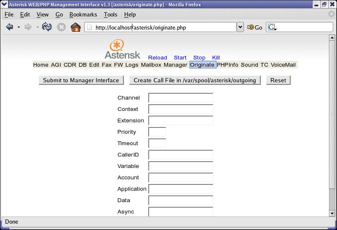
Task: Click the Go button beside address bar
Action: coord(255,27)
